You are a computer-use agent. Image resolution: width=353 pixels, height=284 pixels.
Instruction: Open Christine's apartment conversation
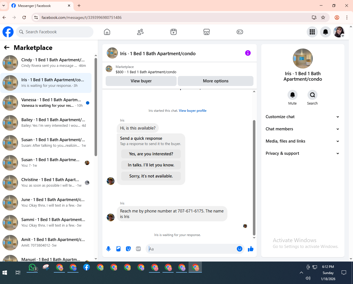click(46, 183)
